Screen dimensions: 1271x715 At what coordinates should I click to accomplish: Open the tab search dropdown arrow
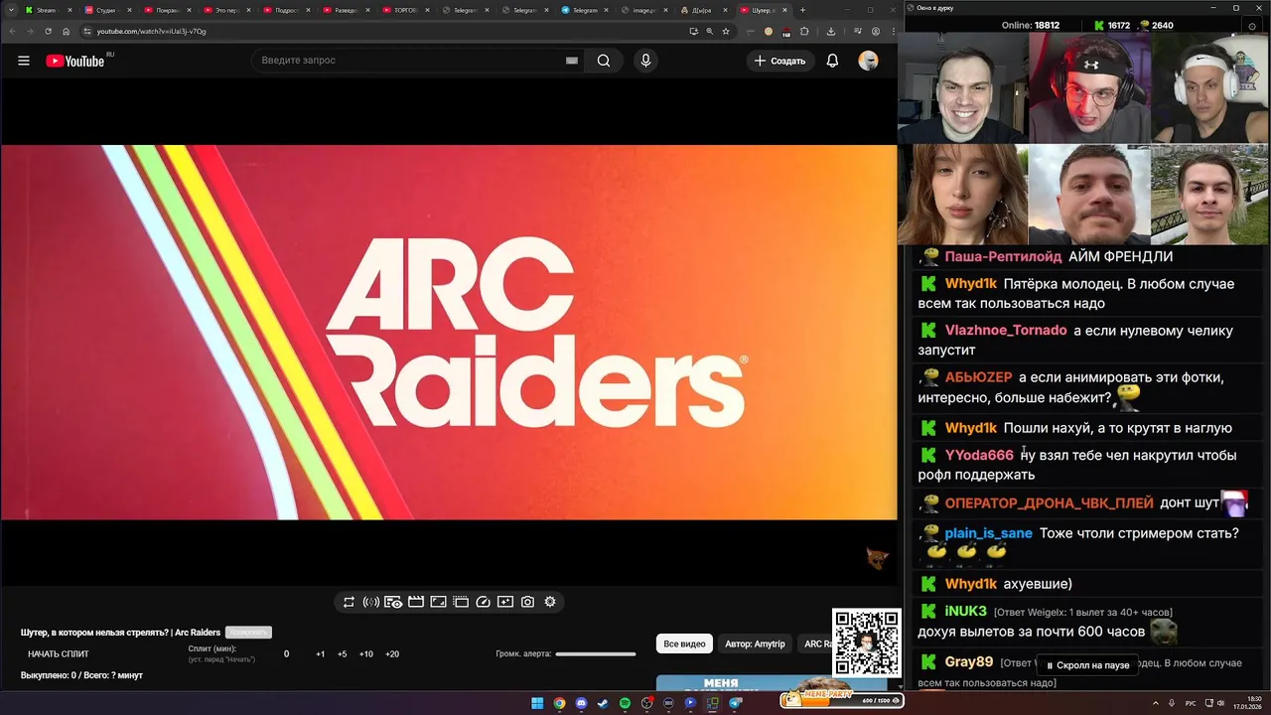coord(11,10)
